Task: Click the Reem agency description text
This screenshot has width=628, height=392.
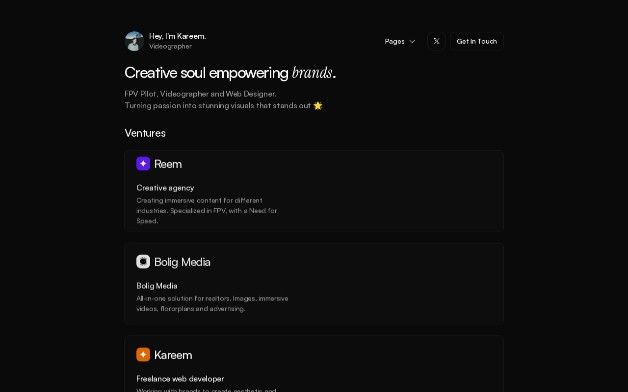Action: 207,211
